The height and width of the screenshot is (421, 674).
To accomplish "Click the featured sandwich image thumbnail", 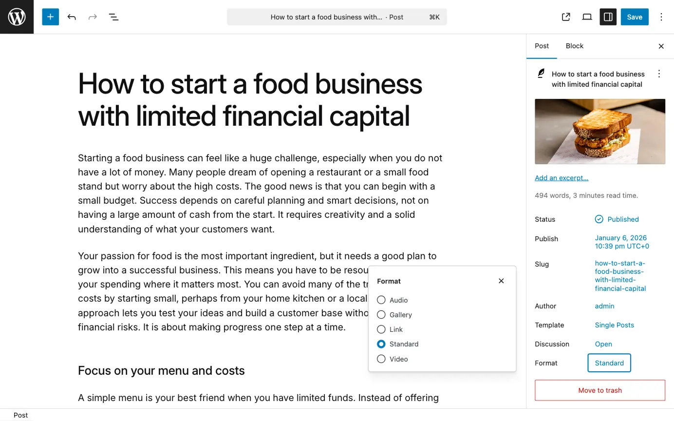I will point(600,132).
